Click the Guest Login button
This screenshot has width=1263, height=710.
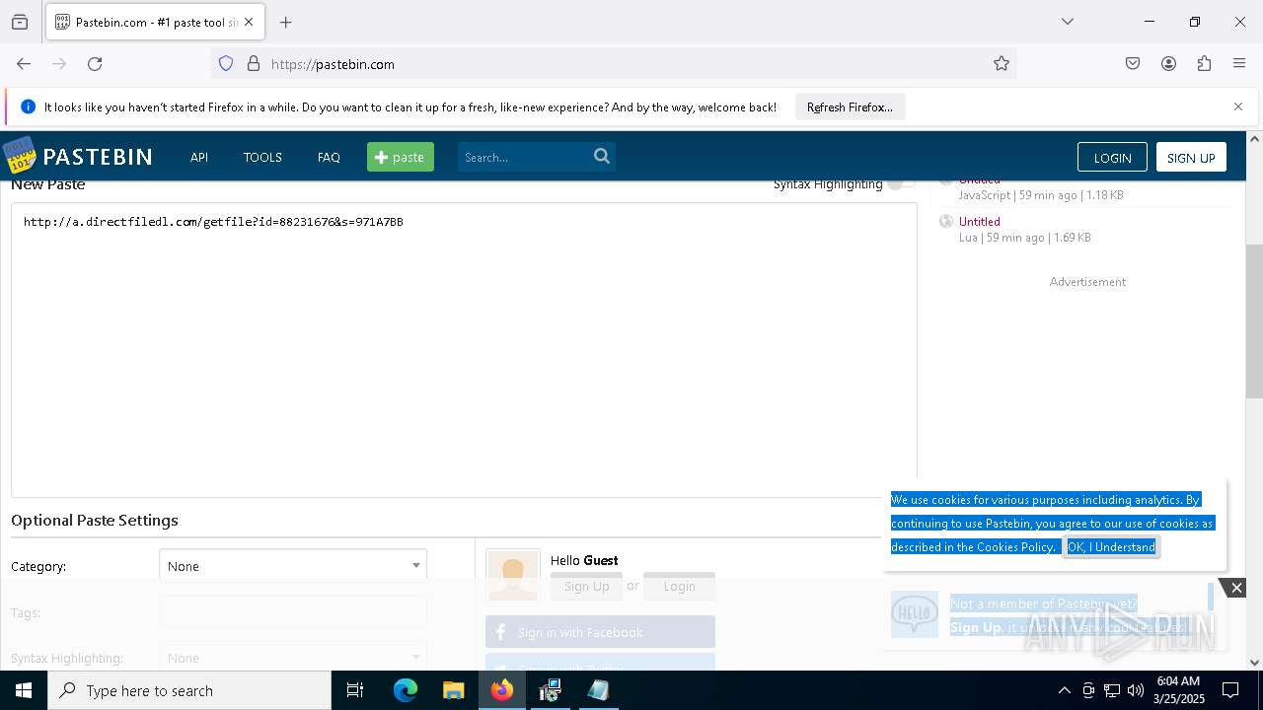[x=679, y=586]
